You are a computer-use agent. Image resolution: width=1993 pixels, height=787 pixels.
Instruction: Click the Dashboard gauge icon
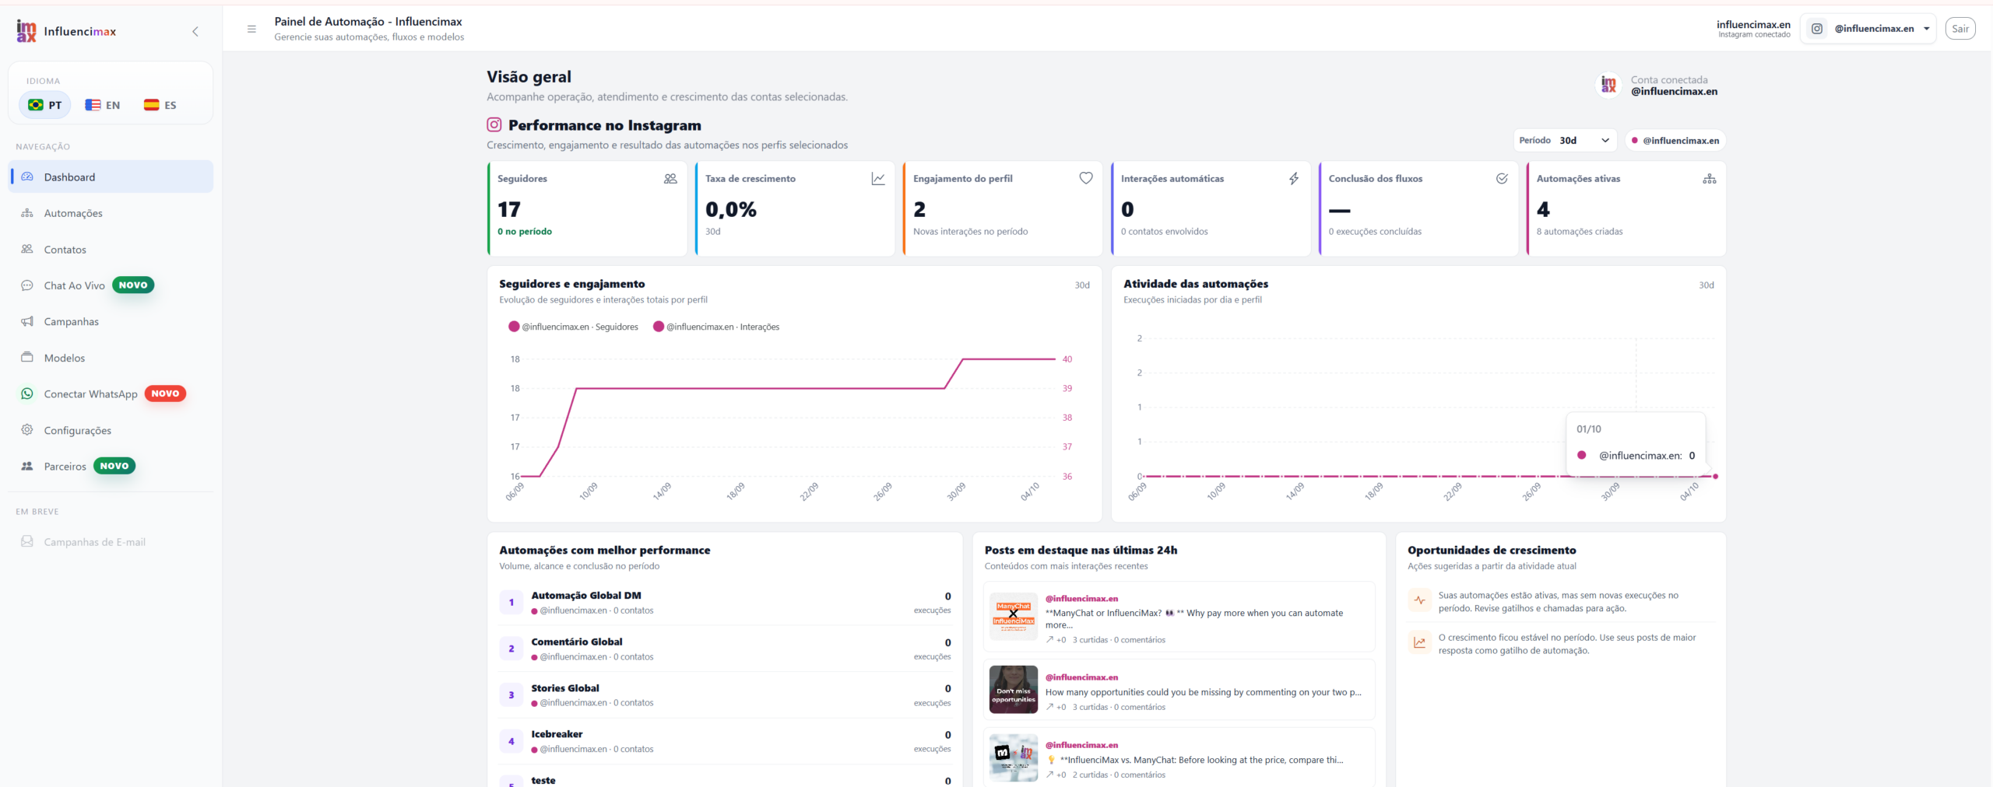click(x=27, y=177)
